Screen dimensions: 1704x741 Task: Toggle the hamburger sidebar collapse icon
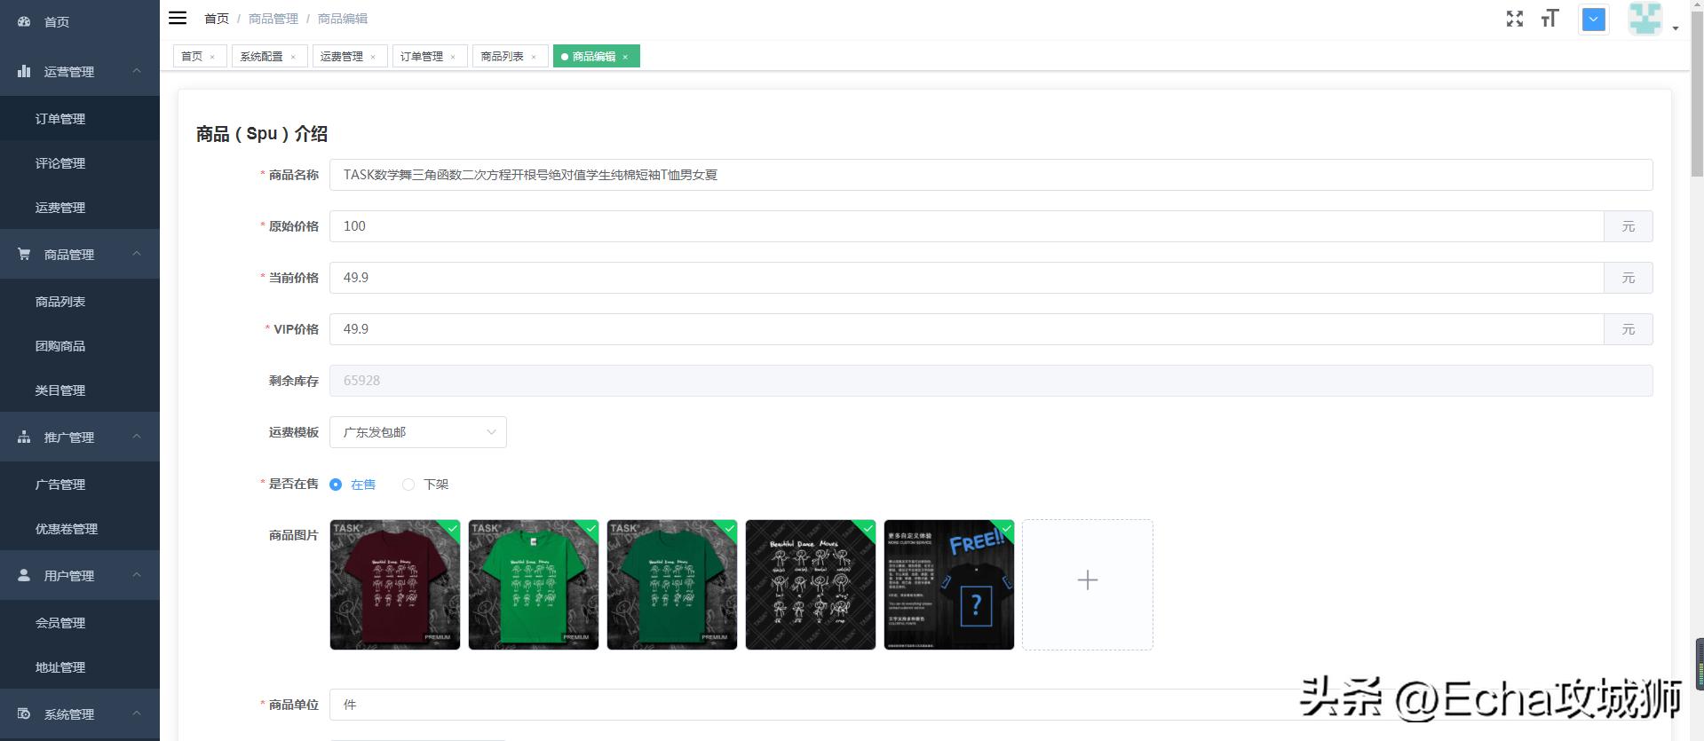pyautogui.click(x=178, y=18)
